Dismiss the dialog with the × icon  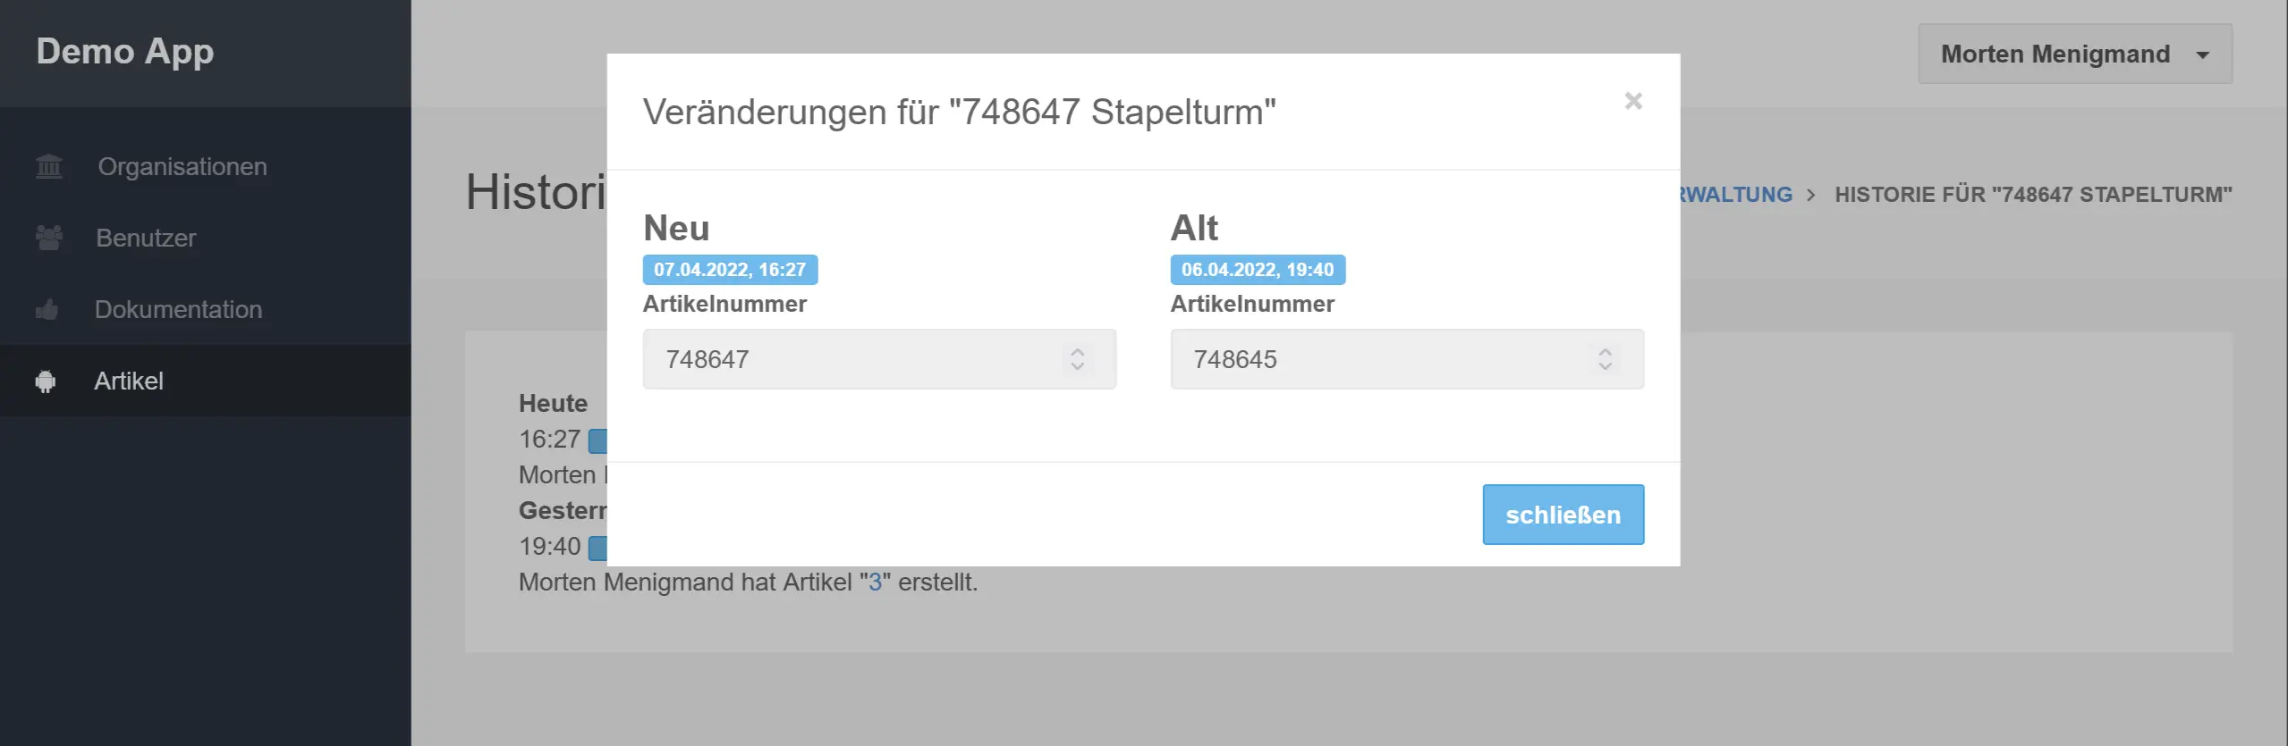(1633, 101)
